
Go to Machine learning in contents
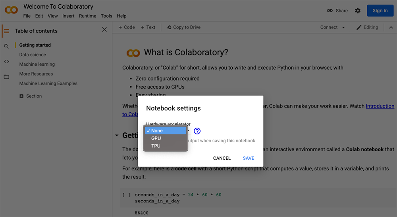pos(37,64)
